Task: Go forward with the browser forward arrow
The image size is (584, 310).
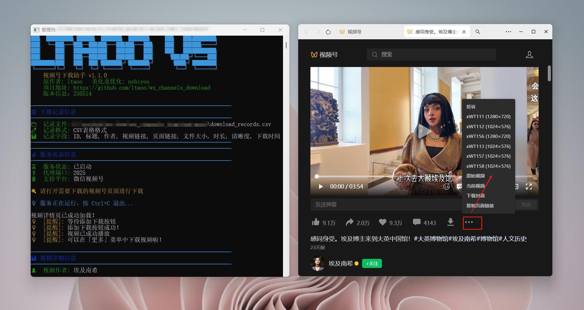Action: coord(318,32)
